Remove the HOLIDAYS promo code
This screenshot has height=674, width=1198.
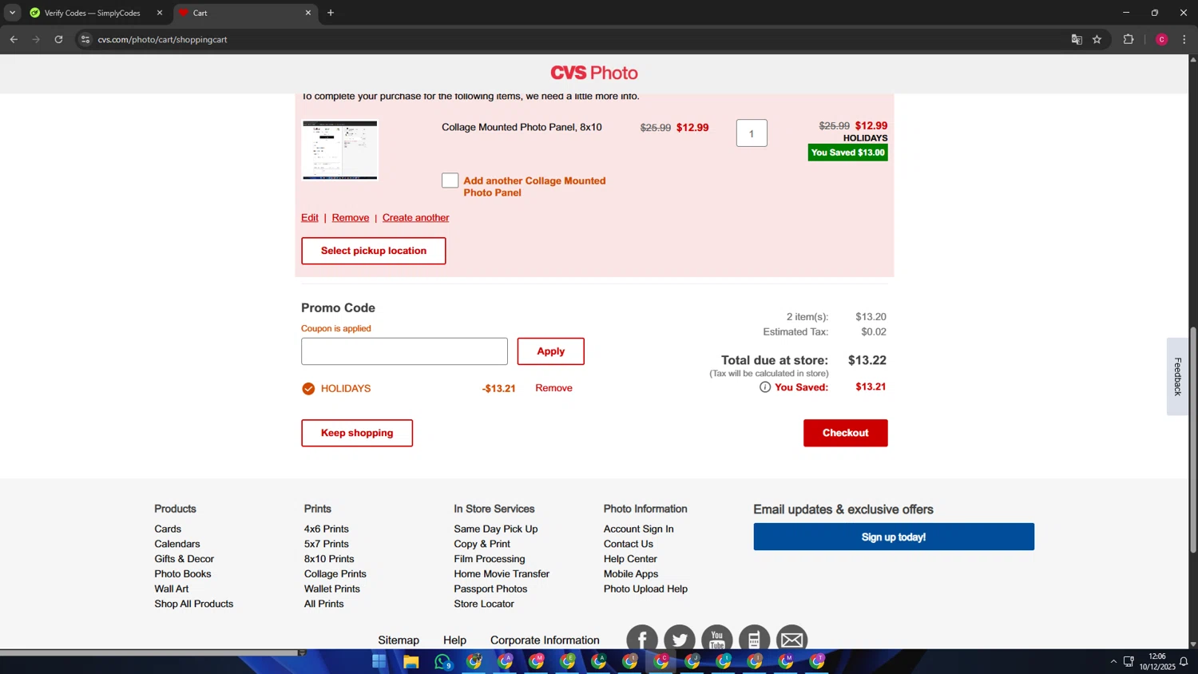[x=553, y=388]
